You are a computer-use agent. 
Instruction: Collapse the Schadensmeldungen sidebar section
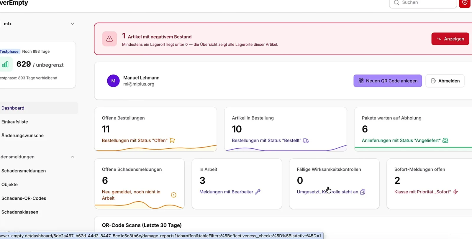[73, 157]
